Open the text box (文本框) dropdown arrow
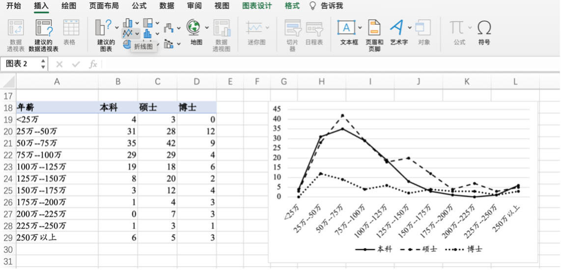This screenshot has height=270, width=561. pos(360,27)
